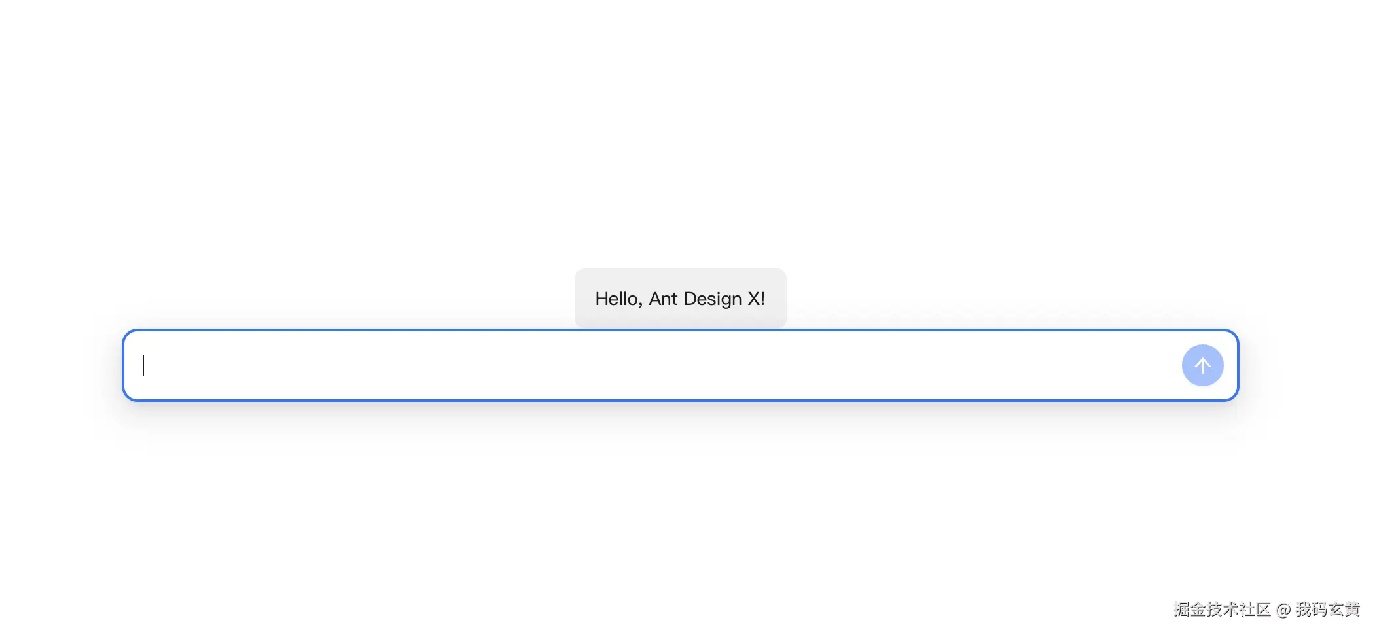
Task: Click the blinking text cursor in the input
Action: pyautogui.click(x=143, y=365)
